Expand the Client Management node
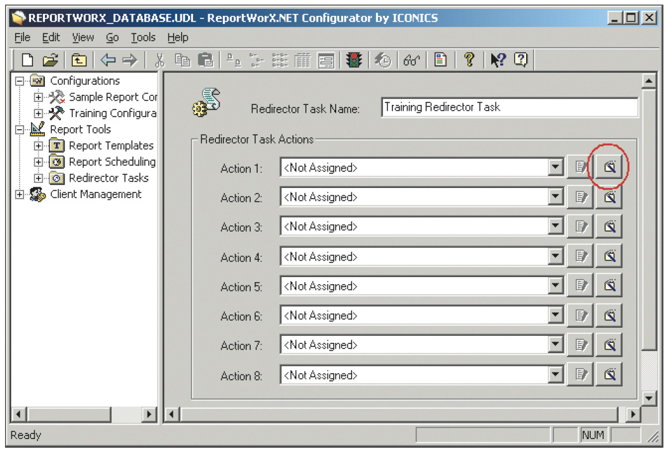Screen dimensions: 666x453 click(20, 194)
